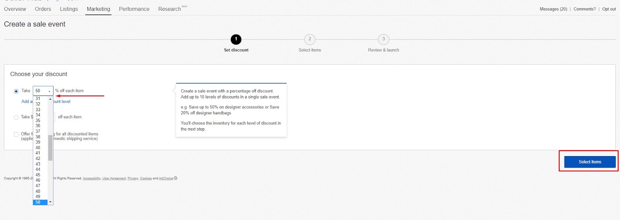
Task: Click the AdChoice info icon
Action: (x=176, y=179)
